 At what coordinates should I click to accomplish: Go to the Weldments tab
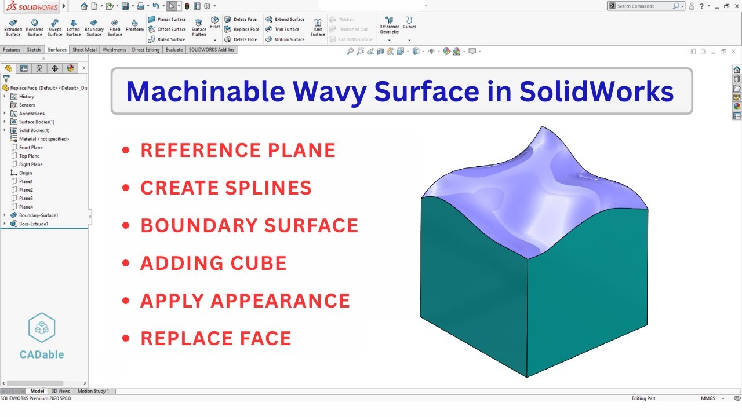point(114,50)
